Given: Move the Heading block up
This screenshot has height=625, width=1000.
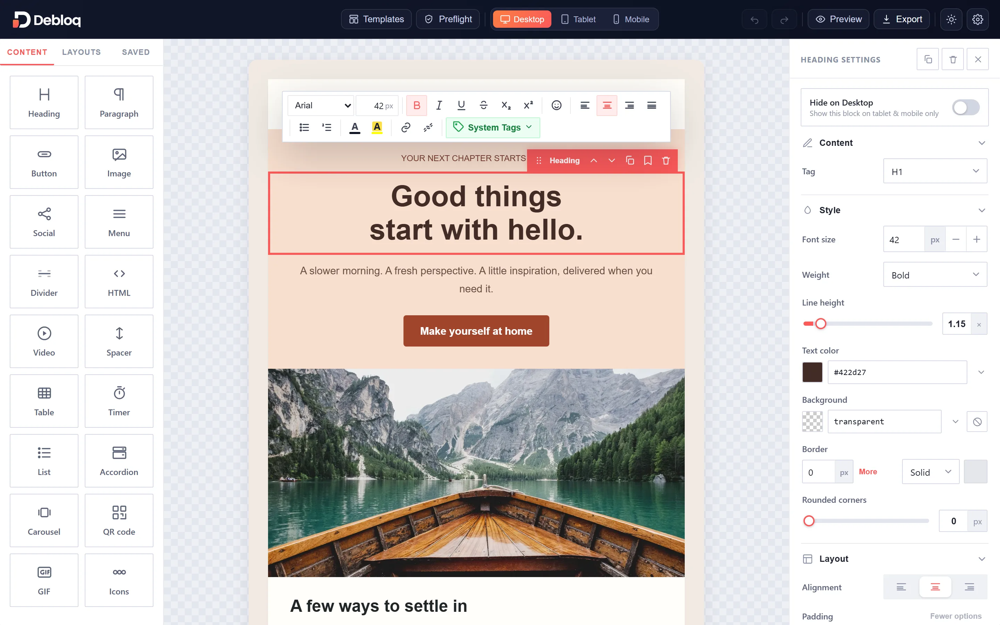Looking at the screenshot, I should tap(593, 160).
